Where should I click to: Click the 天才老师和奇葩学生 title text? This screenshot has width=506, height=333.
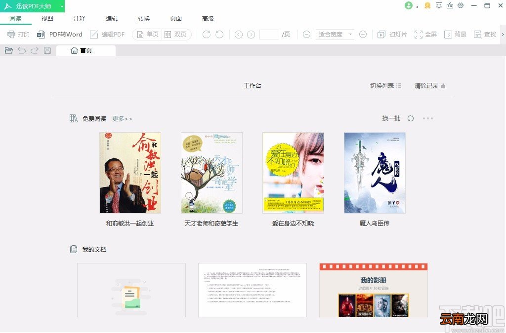[x=211, y=223]
